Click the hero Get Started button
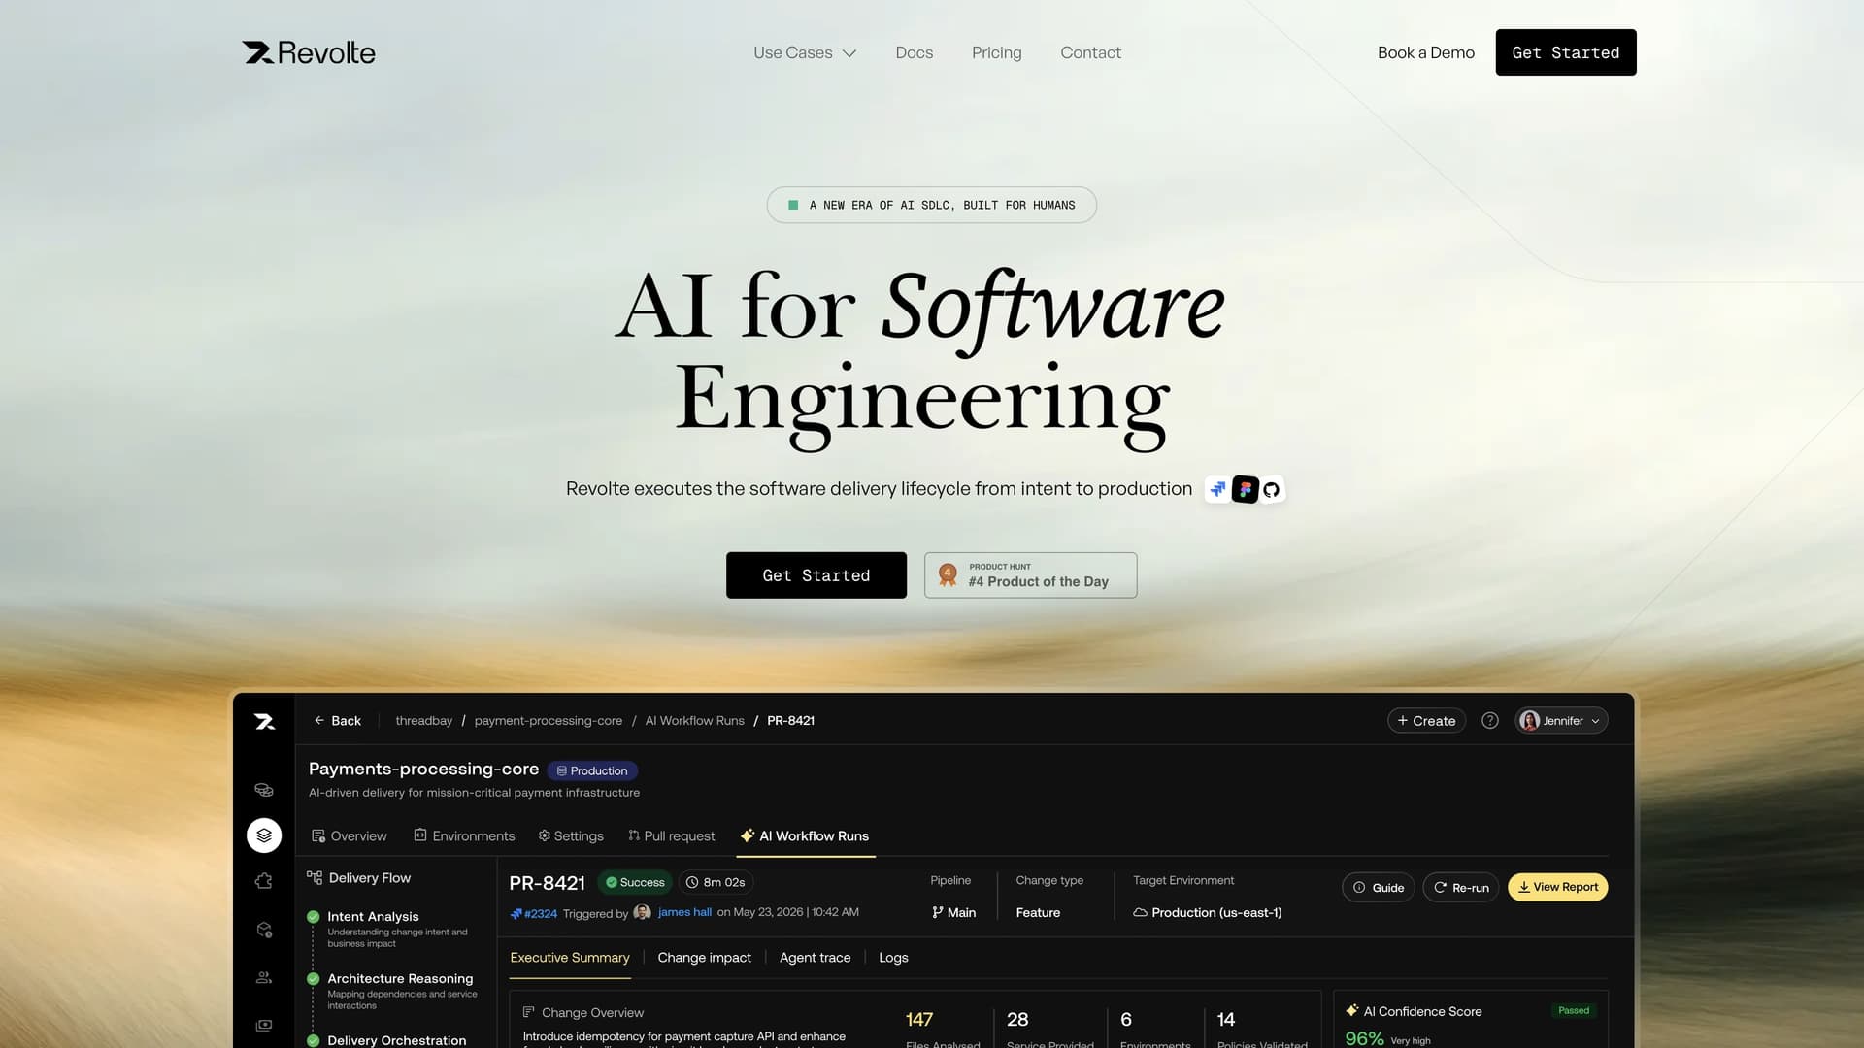 pos(815,575)
